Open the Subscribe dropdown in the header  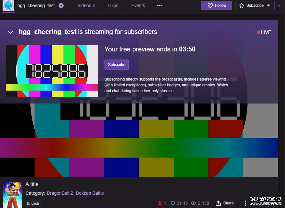click(x=255, y=5)
